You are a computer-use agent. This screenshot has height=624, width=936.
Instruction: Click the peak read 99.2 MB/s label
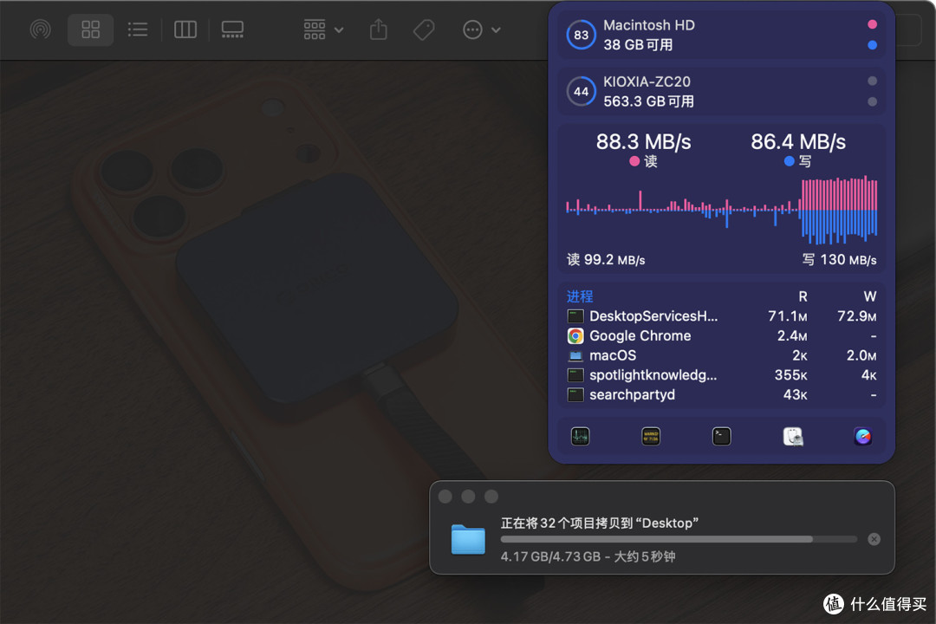(x=605, y=260)
